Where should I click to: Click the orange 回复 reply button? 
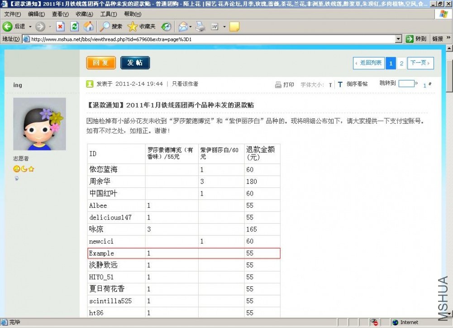pyautogui.click(x=101, y=63)
